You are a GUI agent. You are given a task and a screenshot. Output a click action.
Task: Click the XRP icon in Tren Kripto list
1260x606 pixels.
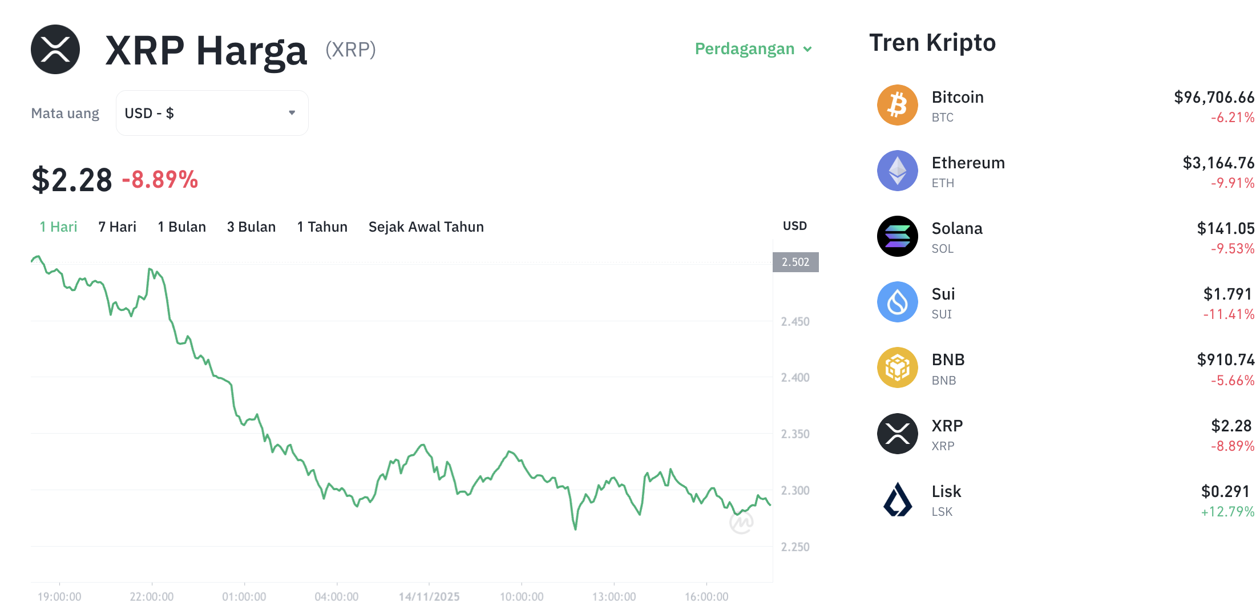897,433
